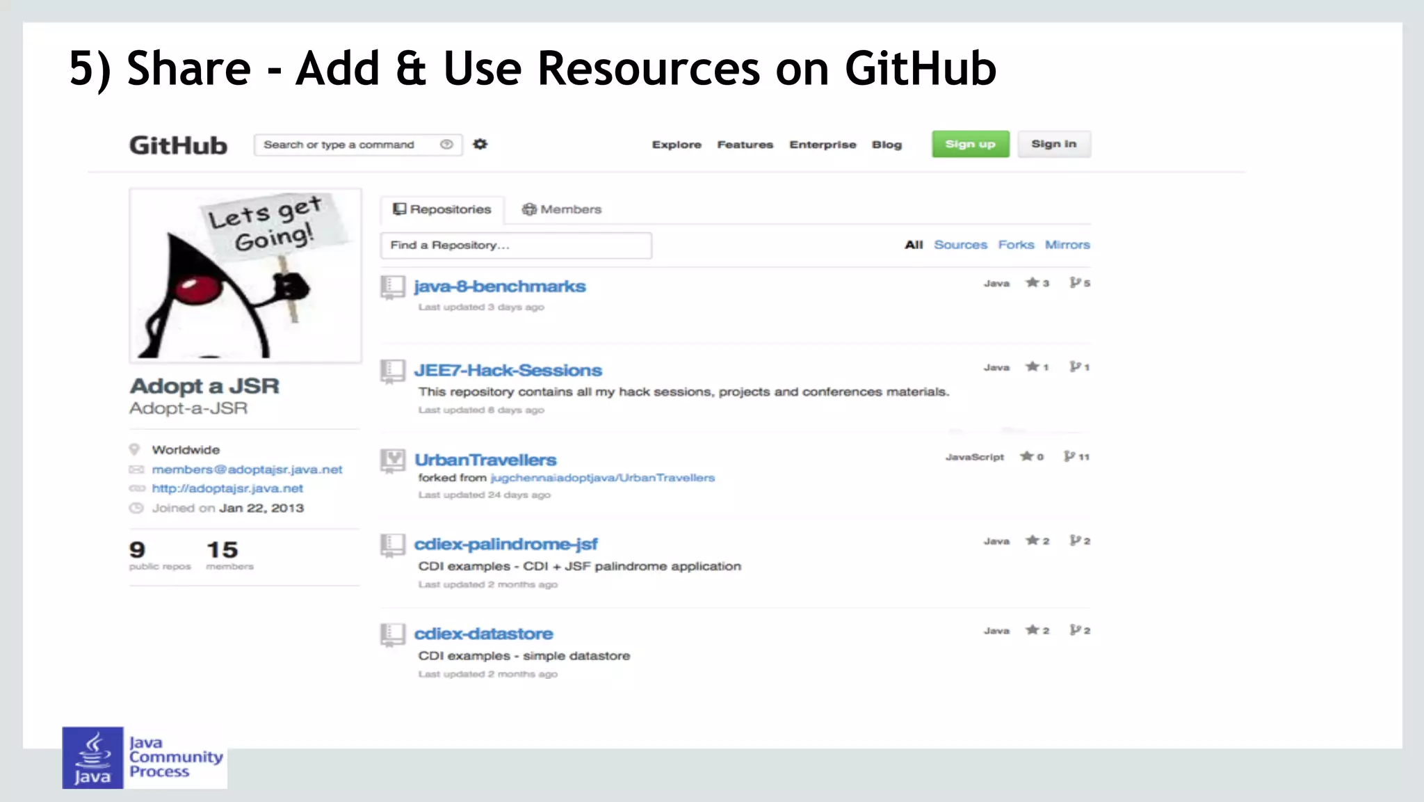The width and height of the screenshot is (1424, 802).
Task: Click the location pin icon beside Worldwide
Action: click(x=135, y=449)
